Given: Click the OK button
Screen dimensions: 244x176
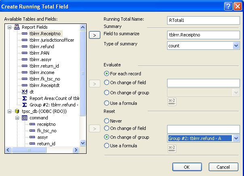Looking at the screenshot, I should pyautogui.click(x=187, y=167).
